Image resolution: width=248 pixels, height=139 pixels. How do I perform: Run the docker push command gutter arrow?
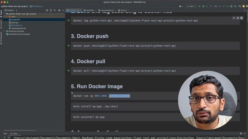coord(69,46)
